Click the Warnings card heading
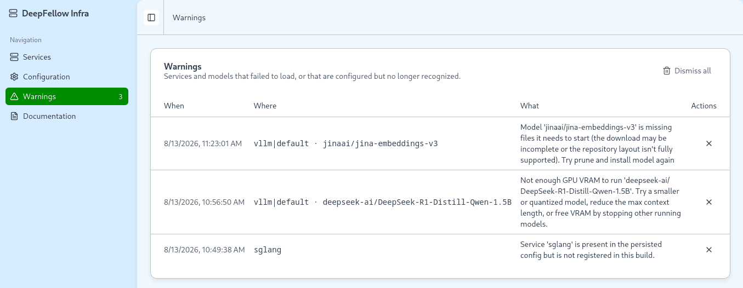Image resolution: width=743 pixels, height=288 pixels. pos(183,66)
